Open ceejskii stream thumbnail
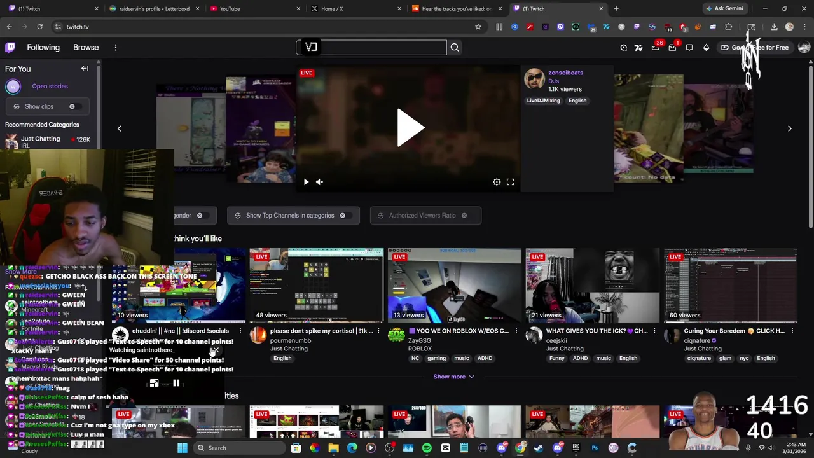814x458 pixels. pos(593,286)
